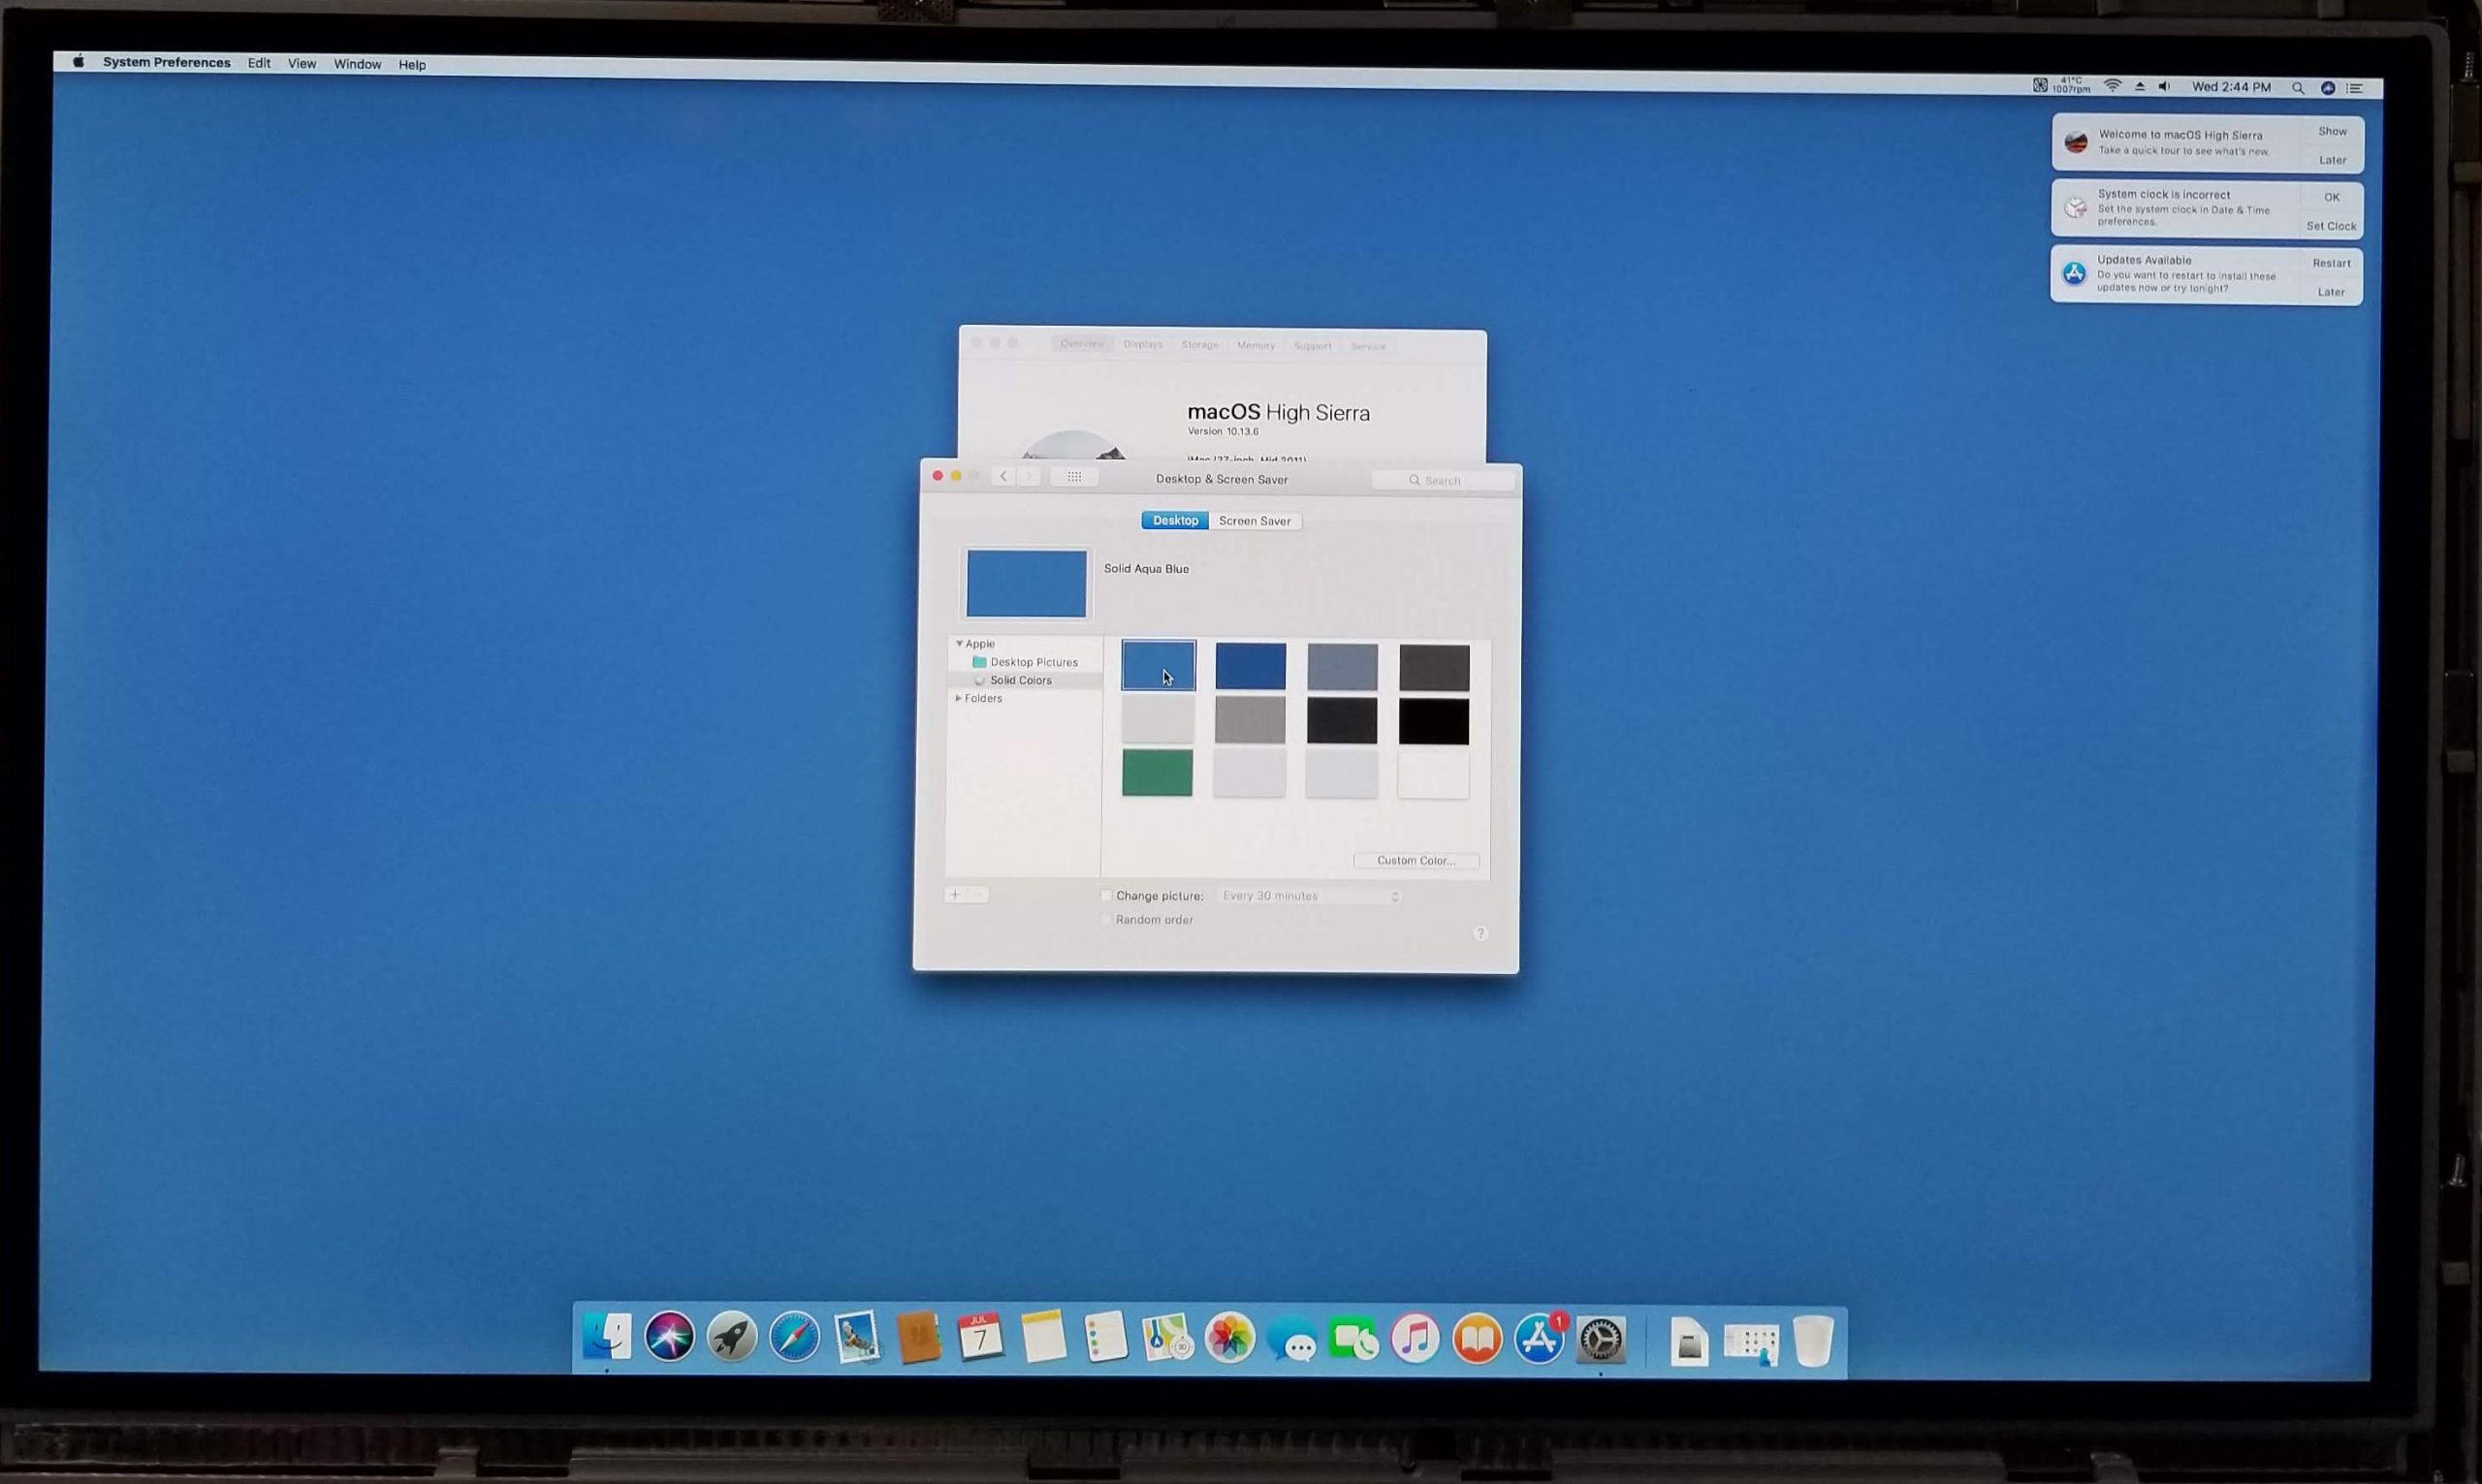This screenshot has width=2482, height=1484.
Task: Click the Custom Color button
Action: [x=1415, y=860]
